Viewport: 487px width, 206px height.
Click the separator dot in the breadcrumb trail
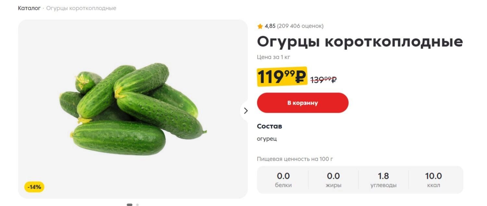coord(43,8)
